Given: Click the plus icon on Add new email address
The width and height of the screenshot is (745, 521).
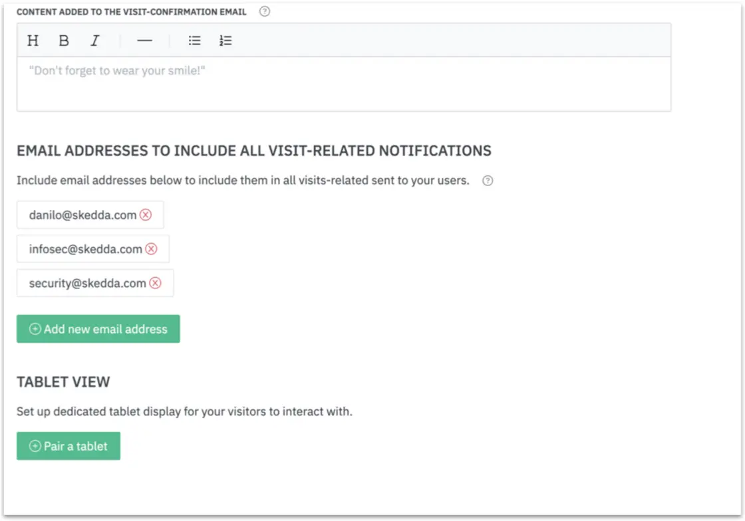Looking at the screenshot, I should click(x=35, y=328).
